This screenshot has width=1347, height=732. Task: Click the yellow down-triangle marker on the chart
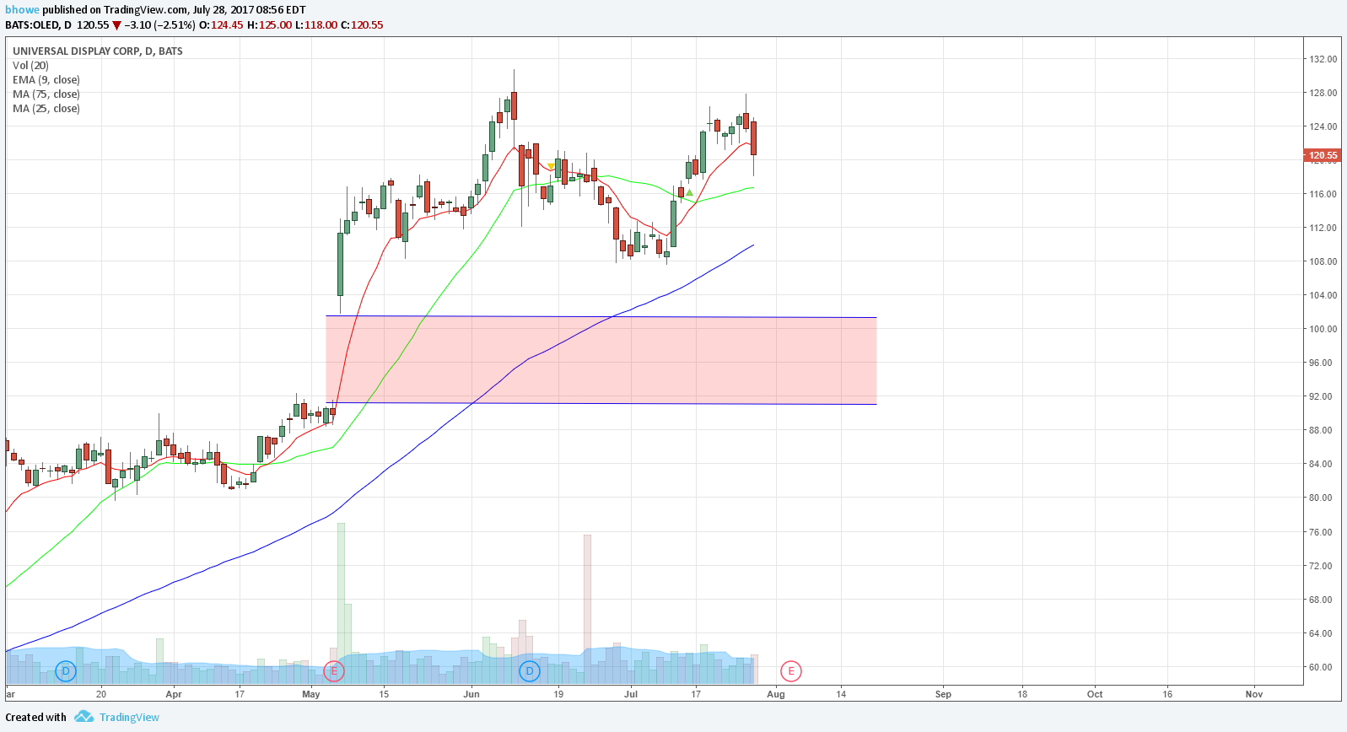tap(551, 166)
